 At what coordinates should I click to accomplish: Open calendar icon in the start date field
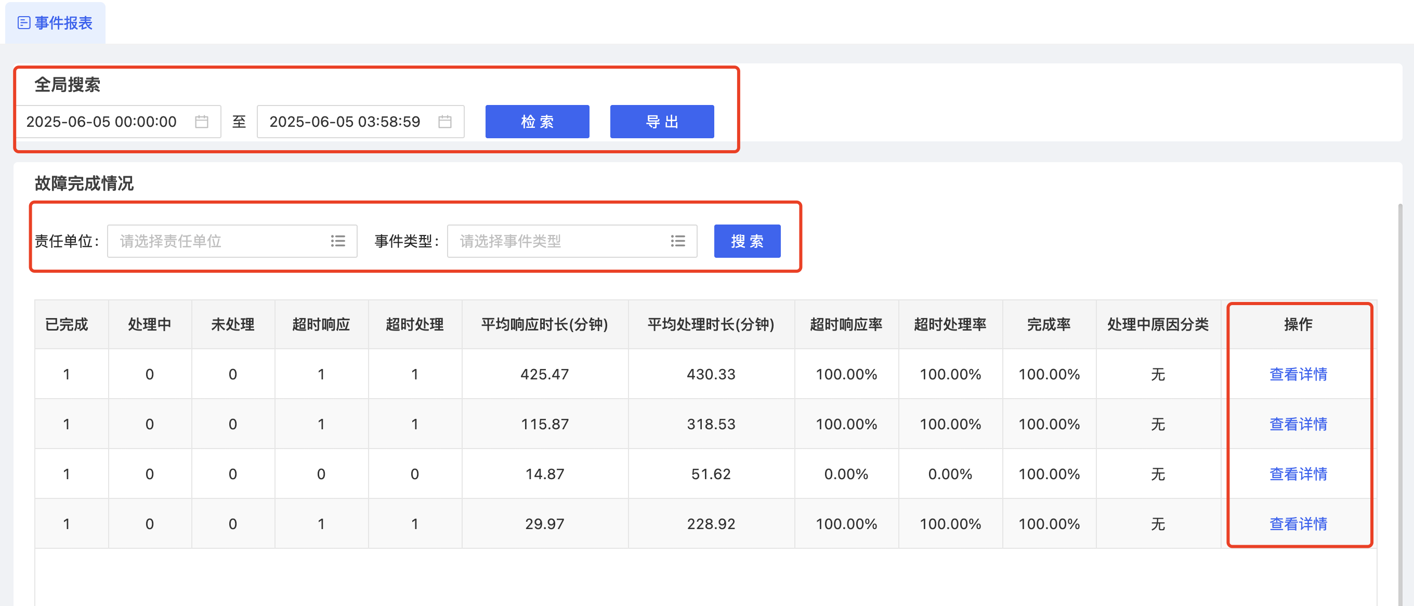(x=202, y=121)
